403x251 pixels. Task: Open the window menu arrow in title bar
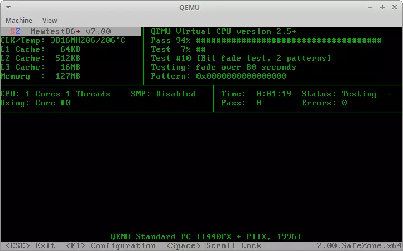[x=8, y=7]
